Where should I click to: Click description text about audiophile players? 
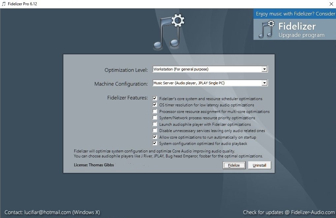coord(168,156)
